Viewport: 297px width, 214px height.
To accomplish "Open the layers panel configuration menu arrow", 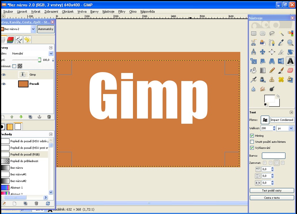I will click(51, 48).
